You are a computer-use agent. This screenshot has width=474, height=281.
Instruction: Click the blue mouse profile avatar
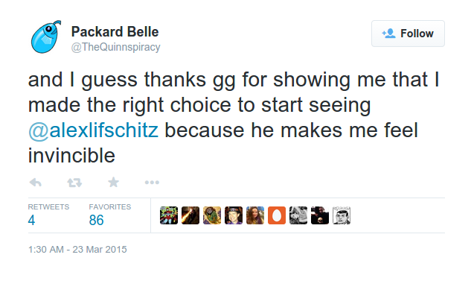(45, 37)
